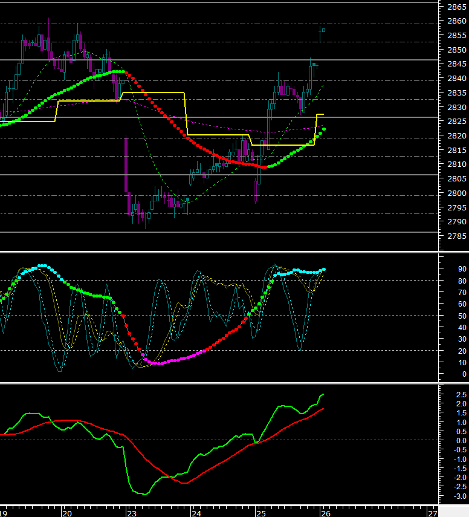Click the 2800 price label

click(457, 193)
